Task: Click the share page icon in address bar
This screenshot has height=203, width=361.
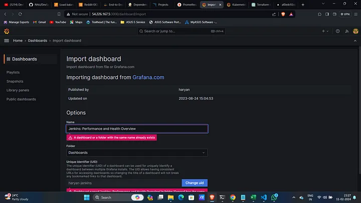Action: [x=274, y=14]
